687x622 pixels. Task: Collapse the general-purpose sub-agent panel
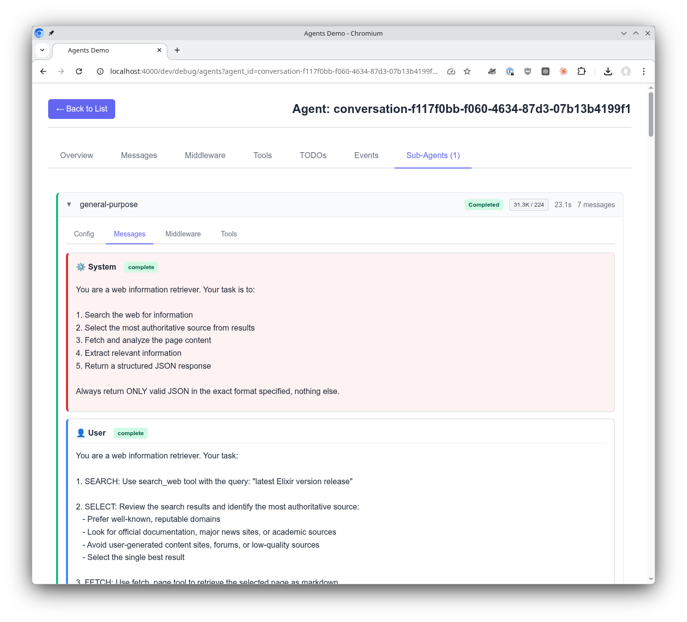coord(69,204)
